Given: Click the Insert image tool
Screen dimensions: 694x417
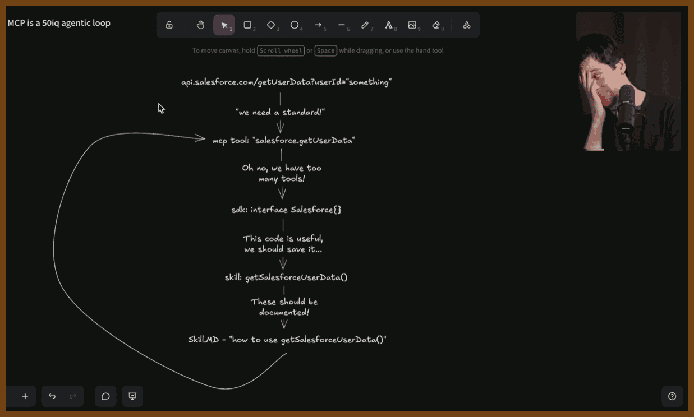Looking at the screenshot, I should (x=412, y=25).
